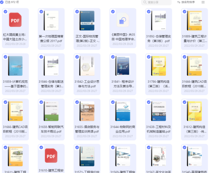
Task: Open the yellow cover of 31612-建筑构造(第三版)
Action: pos(194,111)
